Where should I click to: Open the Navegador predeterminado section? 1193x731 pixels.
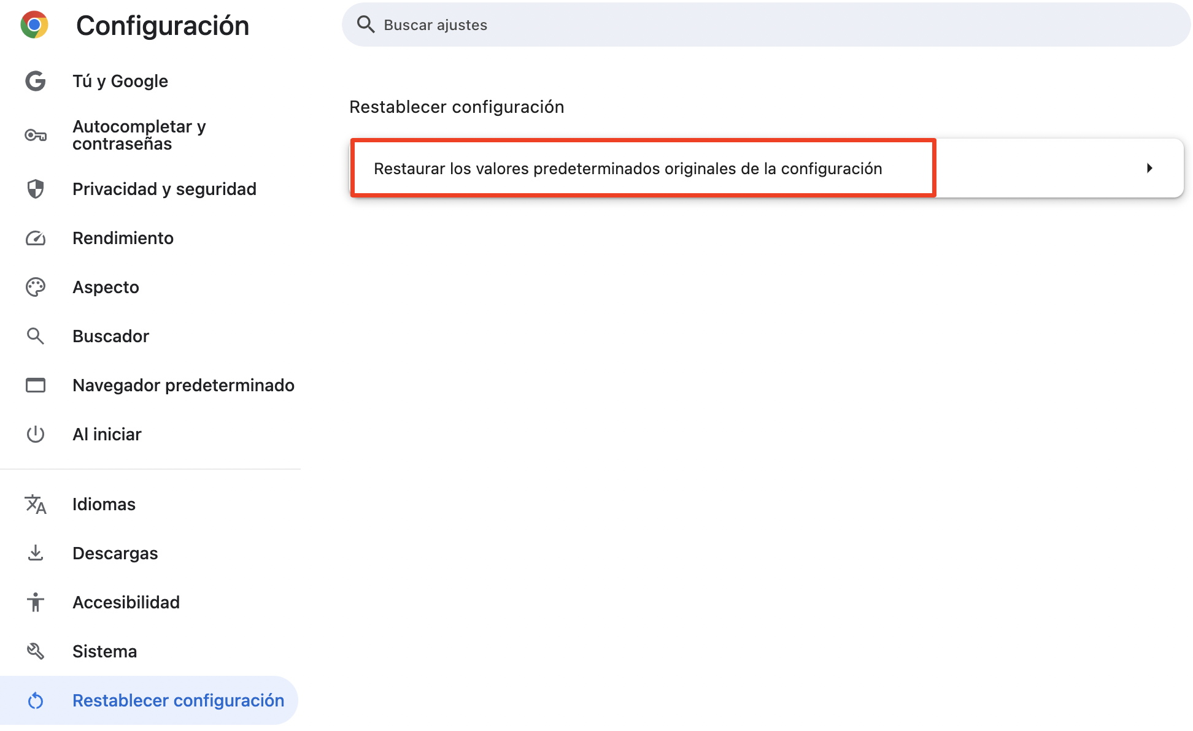[183, 385]
